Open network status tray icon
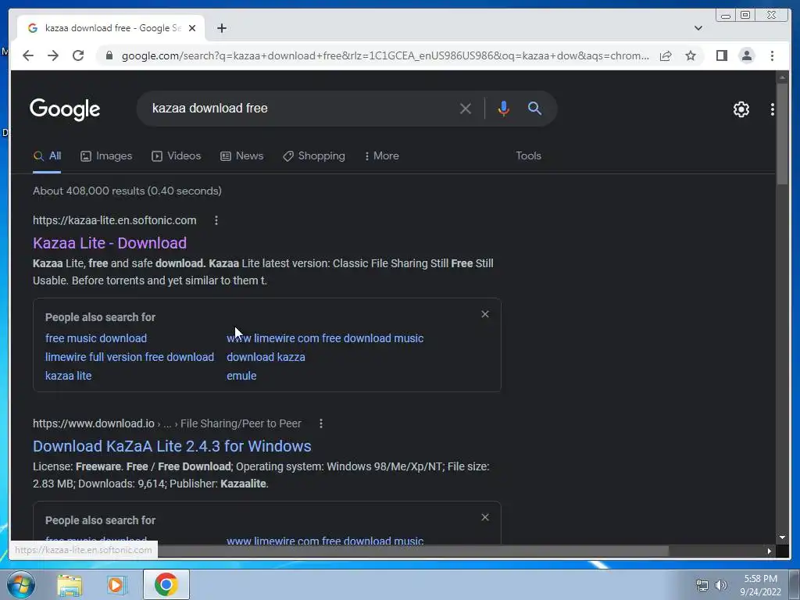The width and height of the screenshot is (800, 600). point(702,585)
